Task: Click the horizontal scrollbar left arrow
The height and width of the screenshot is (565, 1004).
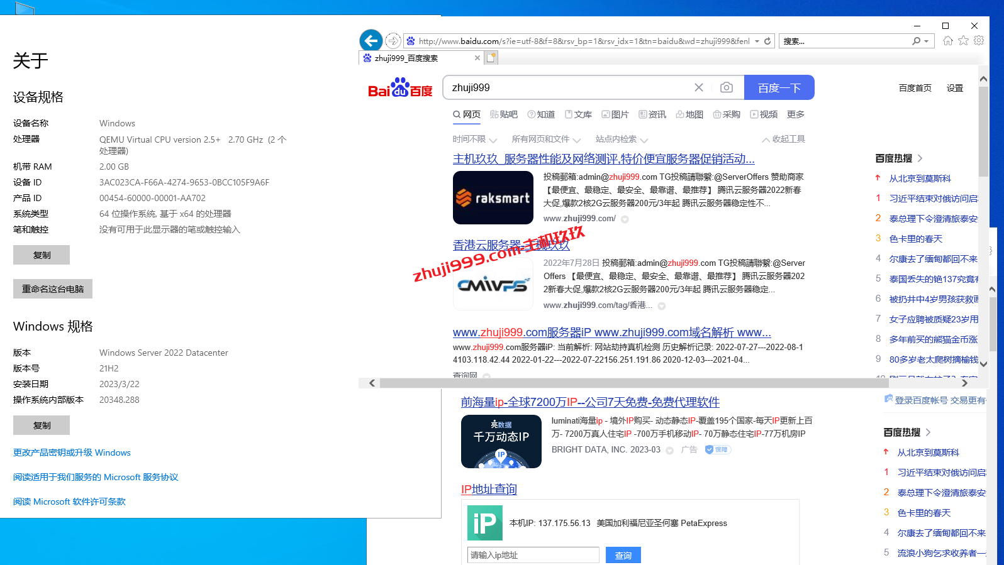Action: 372,383
